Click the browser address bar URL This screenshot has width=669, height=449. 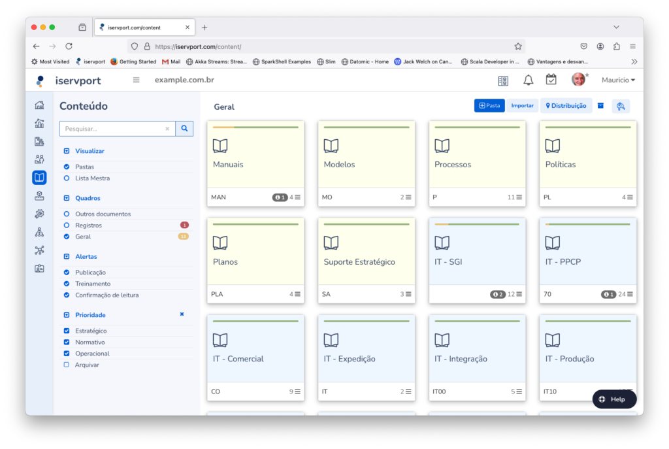tap(198, 46)
